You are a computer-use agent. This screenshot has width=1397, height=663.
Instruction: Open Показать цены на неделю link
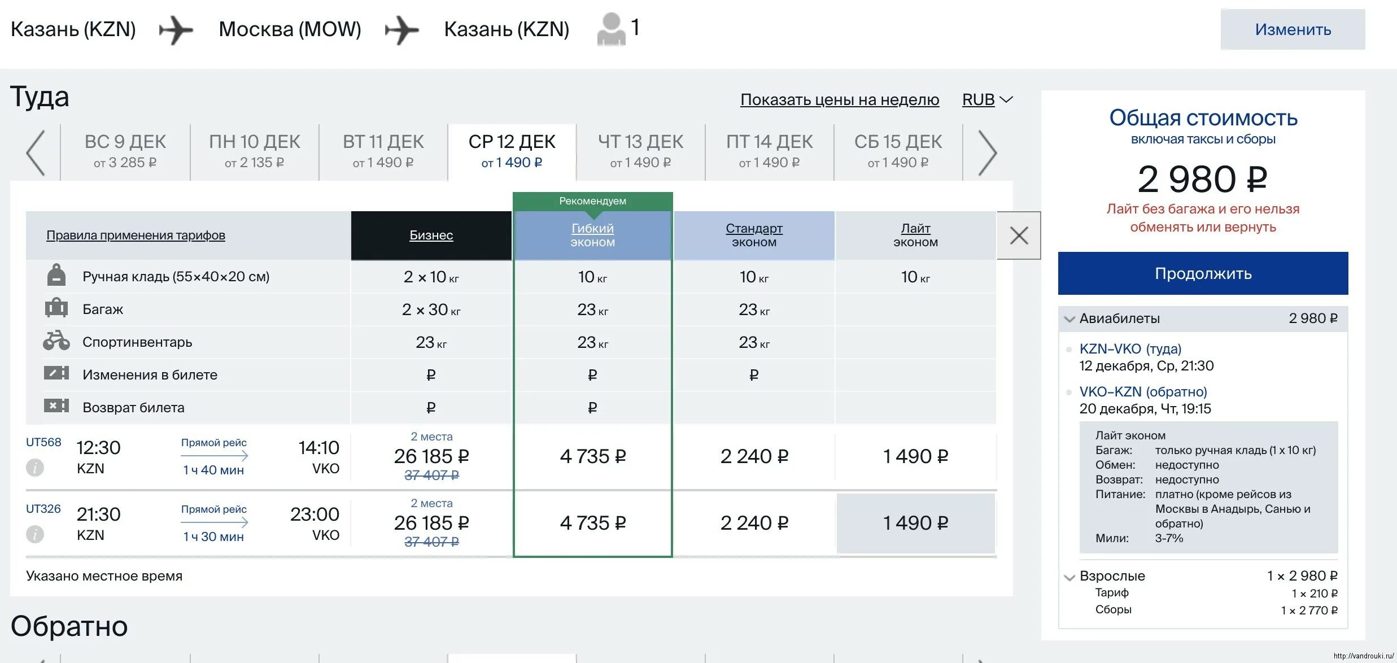840,100
